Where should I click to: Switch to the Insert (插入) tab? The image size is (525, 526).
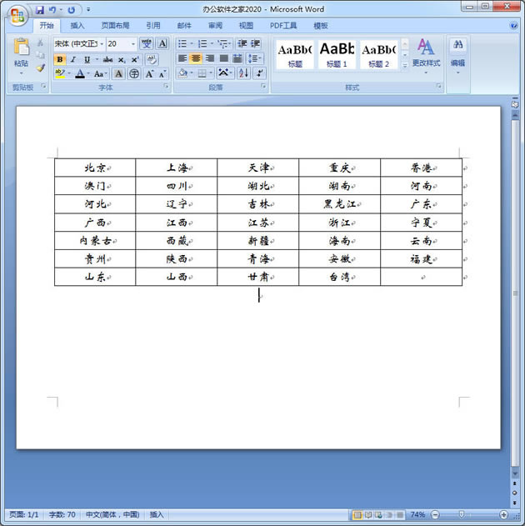pos(77,26)
